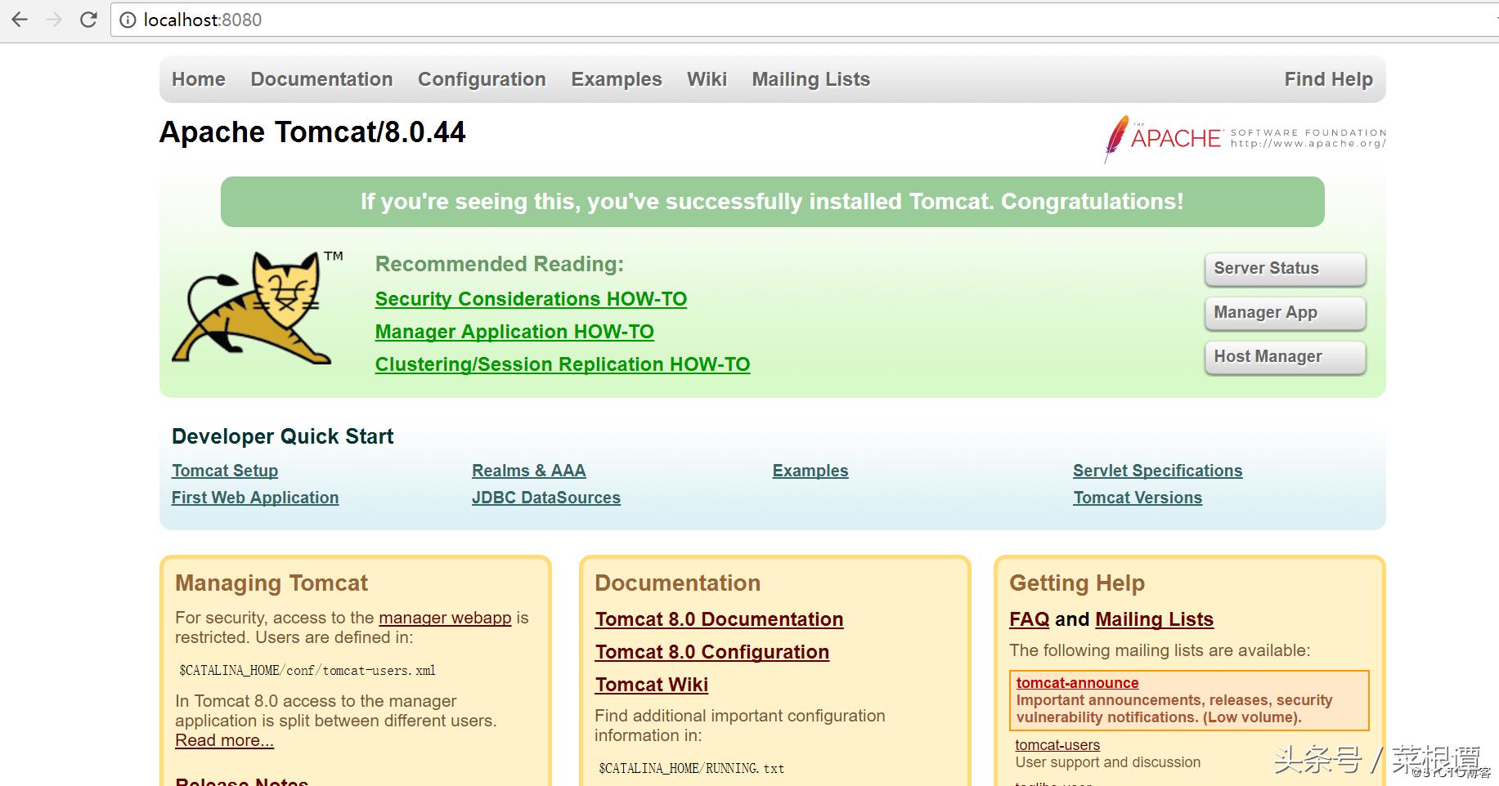The width and height of the screenshot is (1499, 786).
Task: Open Documentation in the top navigation
Action: [x=321, y=79]
